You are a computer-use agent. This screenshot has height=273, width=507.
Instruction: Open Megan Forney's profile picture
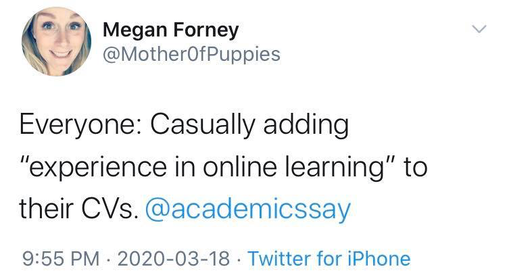click(x=56, y=43)
